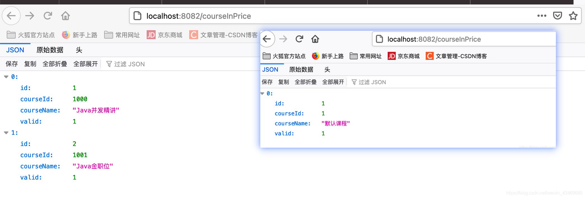Viewport: 585px width, 198px height.
Task: Click the id value 2 in item 1
Action: 74,144
